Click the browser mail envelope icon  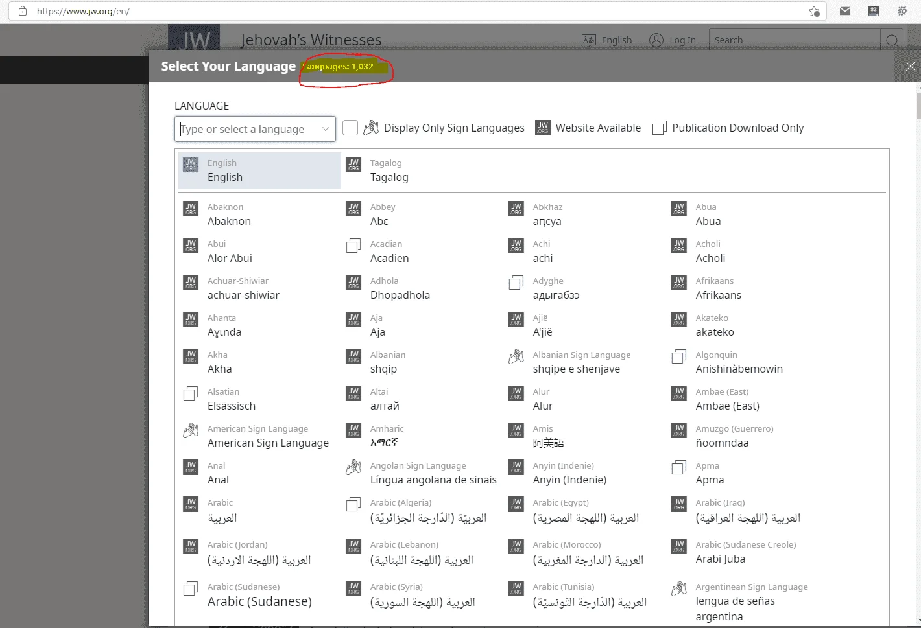[845, 11]
